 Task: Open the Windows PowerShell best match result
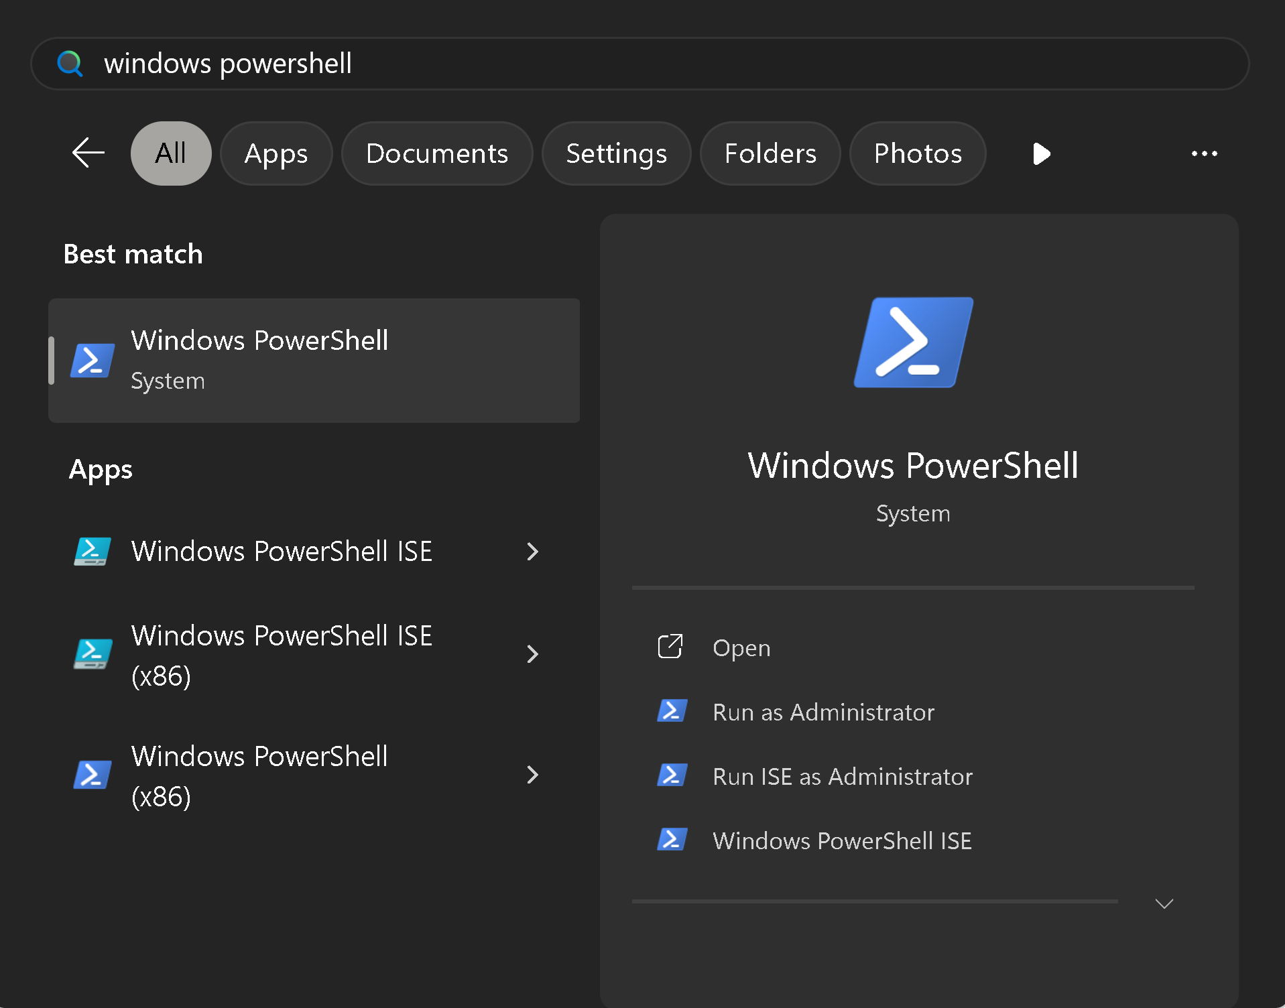click(x=314, y=361)
